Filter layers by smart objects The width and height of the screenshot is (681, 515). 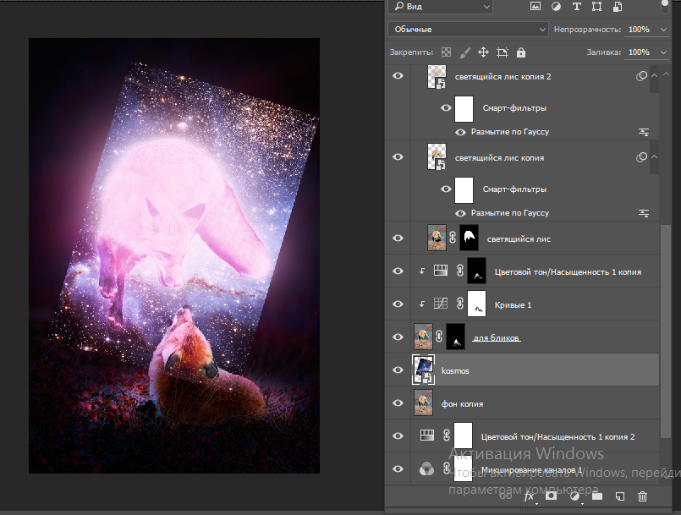618,6
